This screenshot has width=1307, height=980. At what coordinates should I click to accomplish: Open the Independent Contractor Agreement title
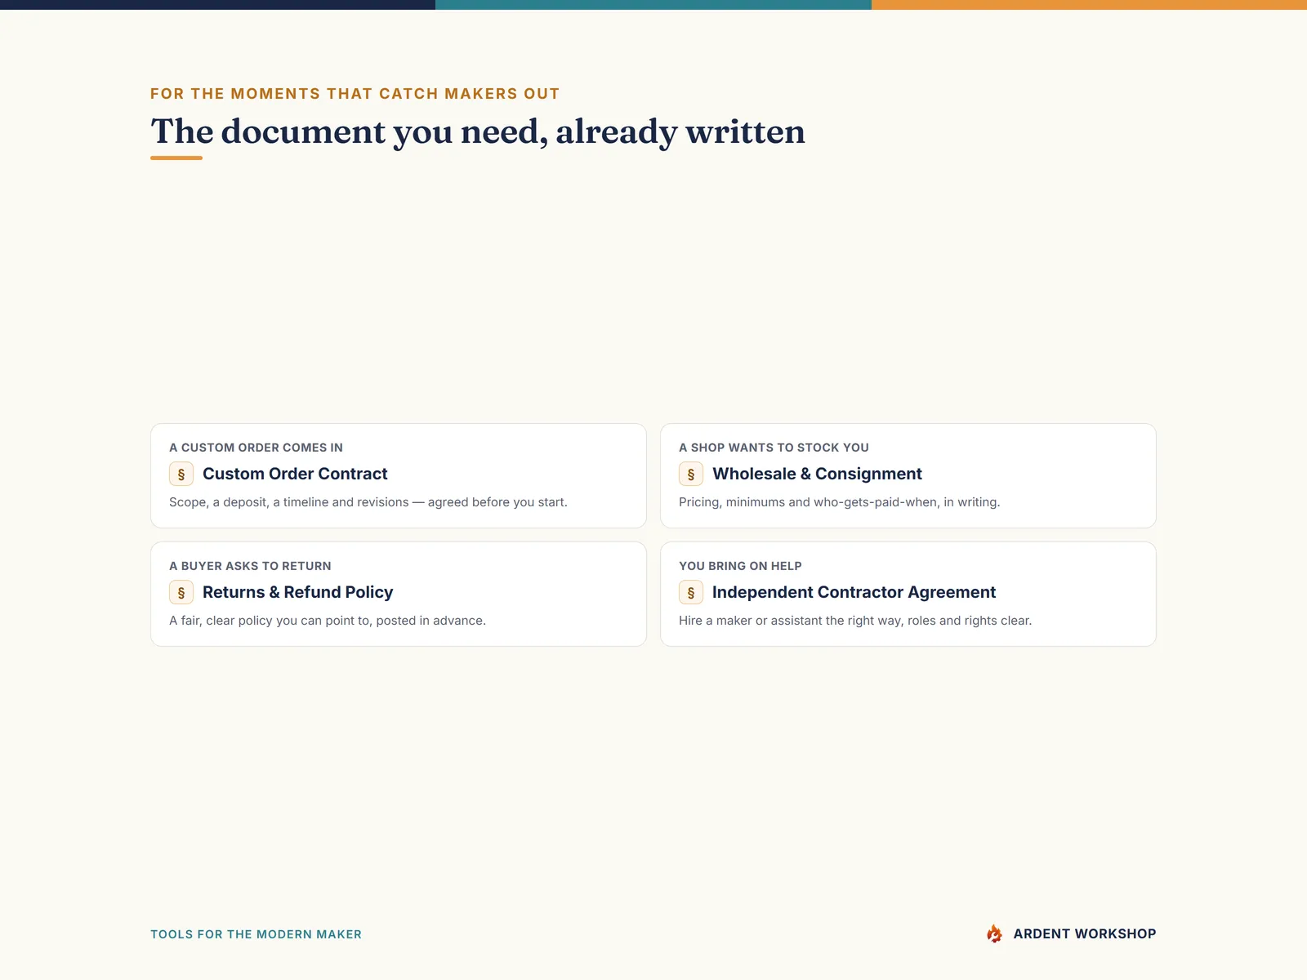[854, 592]
